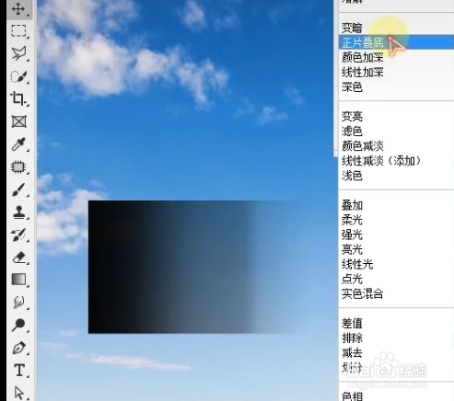Select the Eraser tool
454x401 pixels.
click(x=19, y=258)
